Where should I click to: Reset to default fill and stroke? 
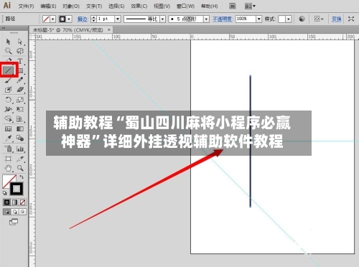[5, 193]
